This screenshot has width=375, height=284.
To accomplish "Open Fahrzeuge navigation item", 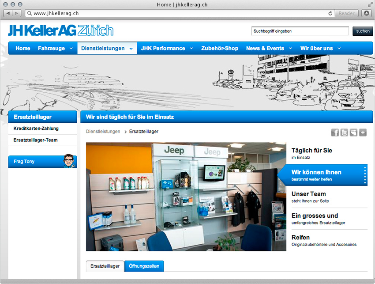I will 52,49.
